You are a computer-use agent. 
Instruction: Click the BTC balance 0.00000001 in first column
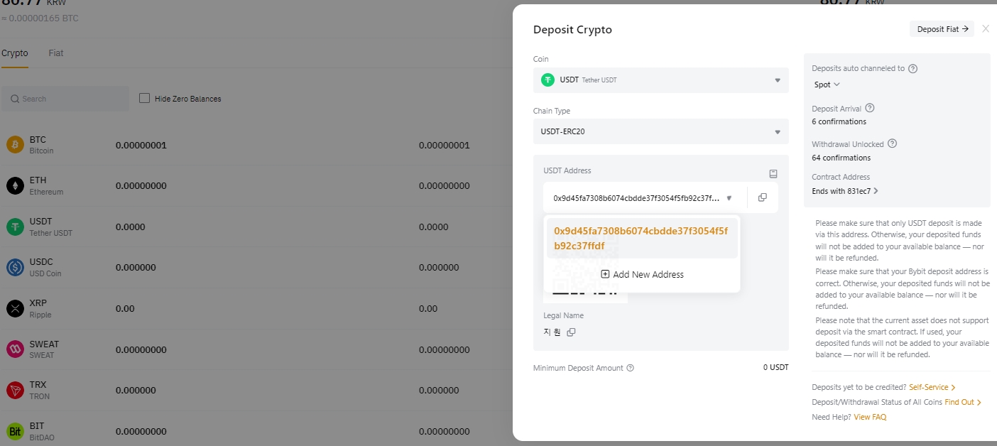point(141,146)
